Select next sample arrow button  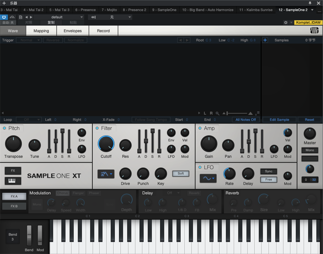point(187,40)
